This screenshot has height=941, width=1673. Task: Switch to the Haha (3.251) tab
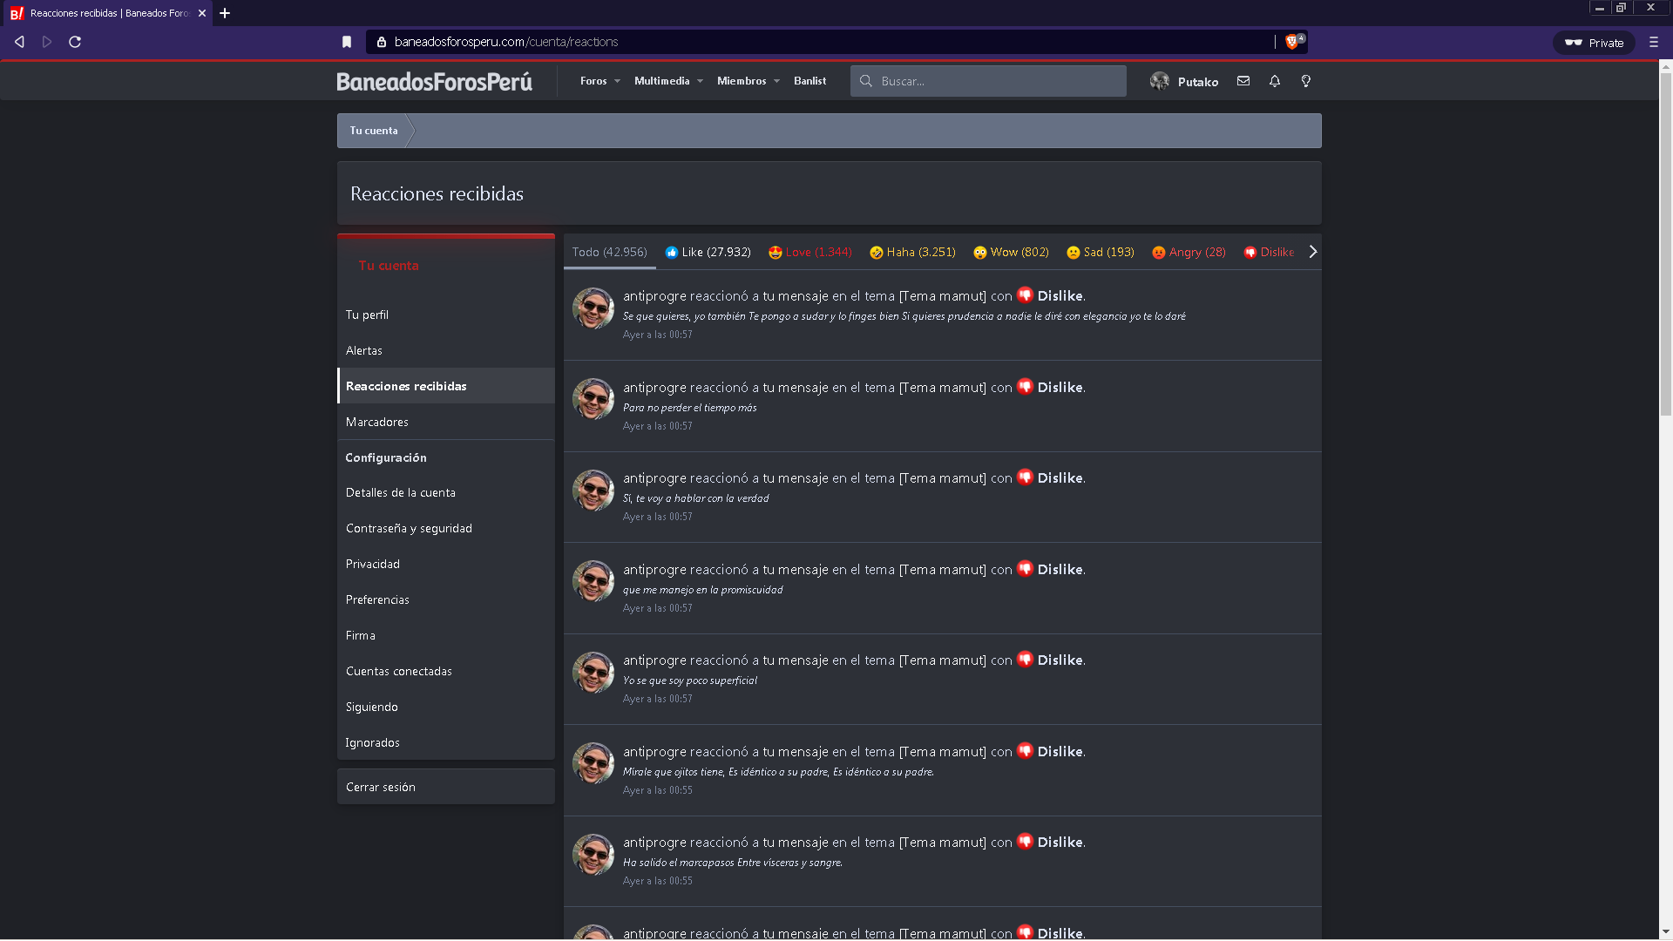pyautogui.click(x=912, y=252)
